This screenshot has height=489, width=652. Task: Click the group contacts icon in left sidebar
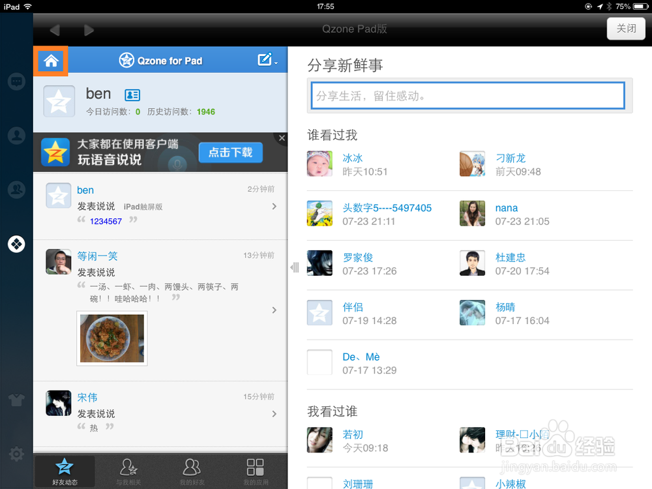[16, 190]
